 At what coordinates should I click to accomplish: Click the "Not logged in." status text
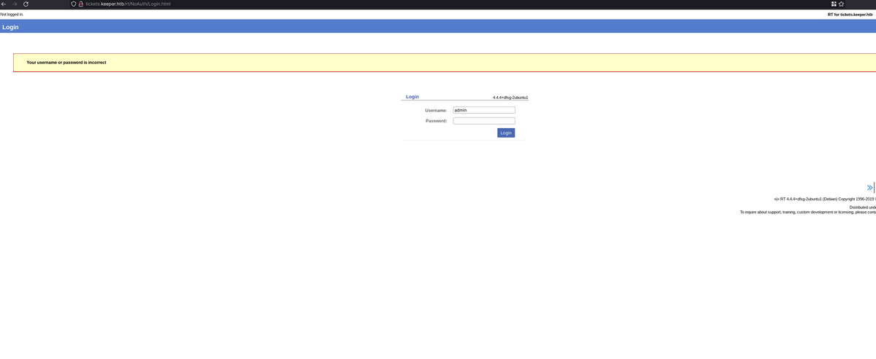(12, 14)
